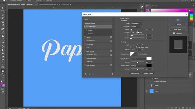Click the trash icon in Layer Style dialog
Viewport: 195px width, 109px height.
tap(112, 74)
